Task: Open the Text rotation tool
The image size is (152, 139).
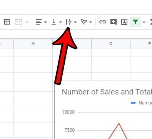Action: [x=84, y=22]
